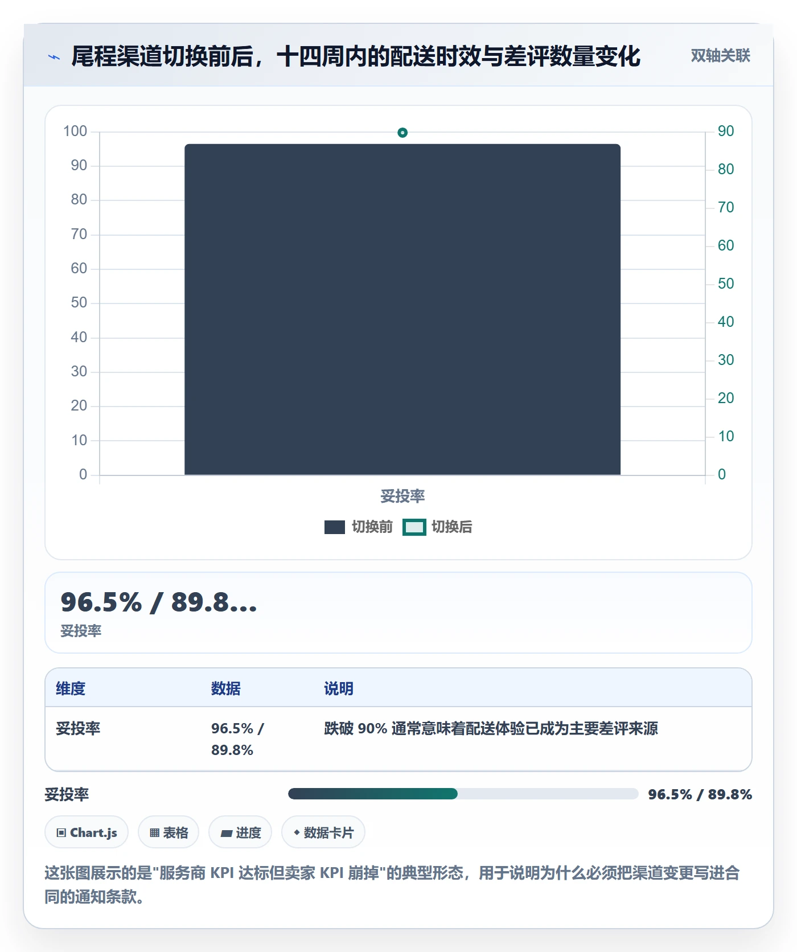Select the 进度 chip
Screen dimensions: 797x952
point(240,832)
